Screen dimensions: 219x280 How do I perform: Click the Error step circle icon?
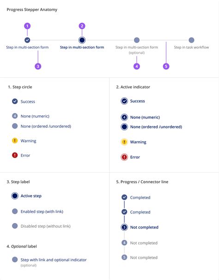15,155
